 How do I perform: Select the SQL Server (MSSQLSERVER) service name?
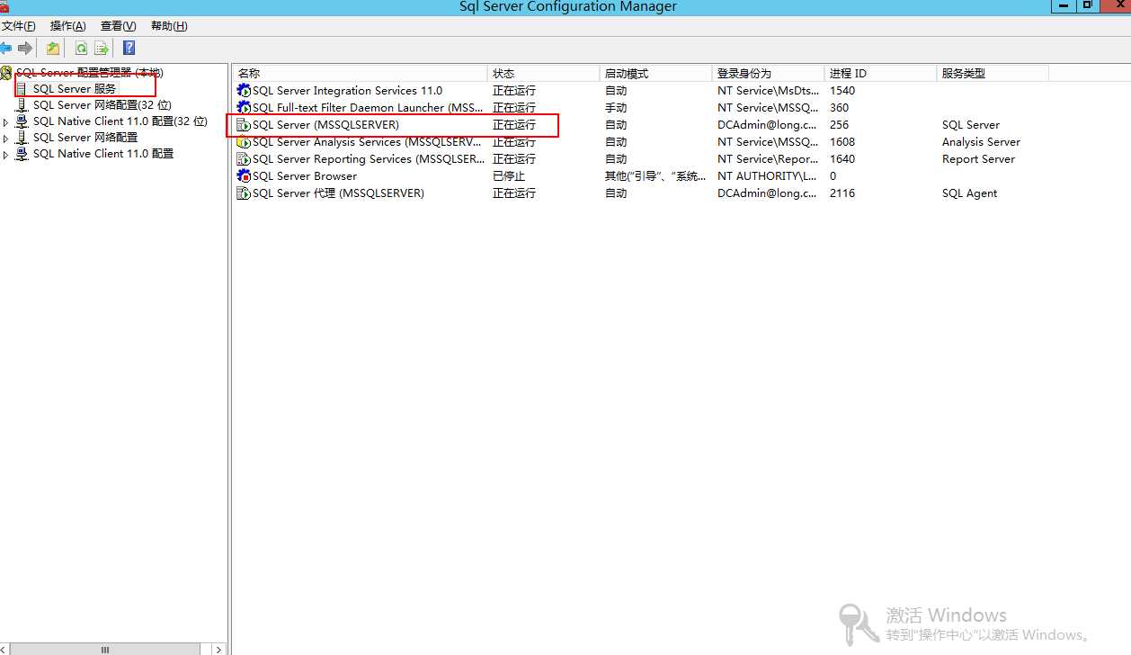click(x=325, y=125)
